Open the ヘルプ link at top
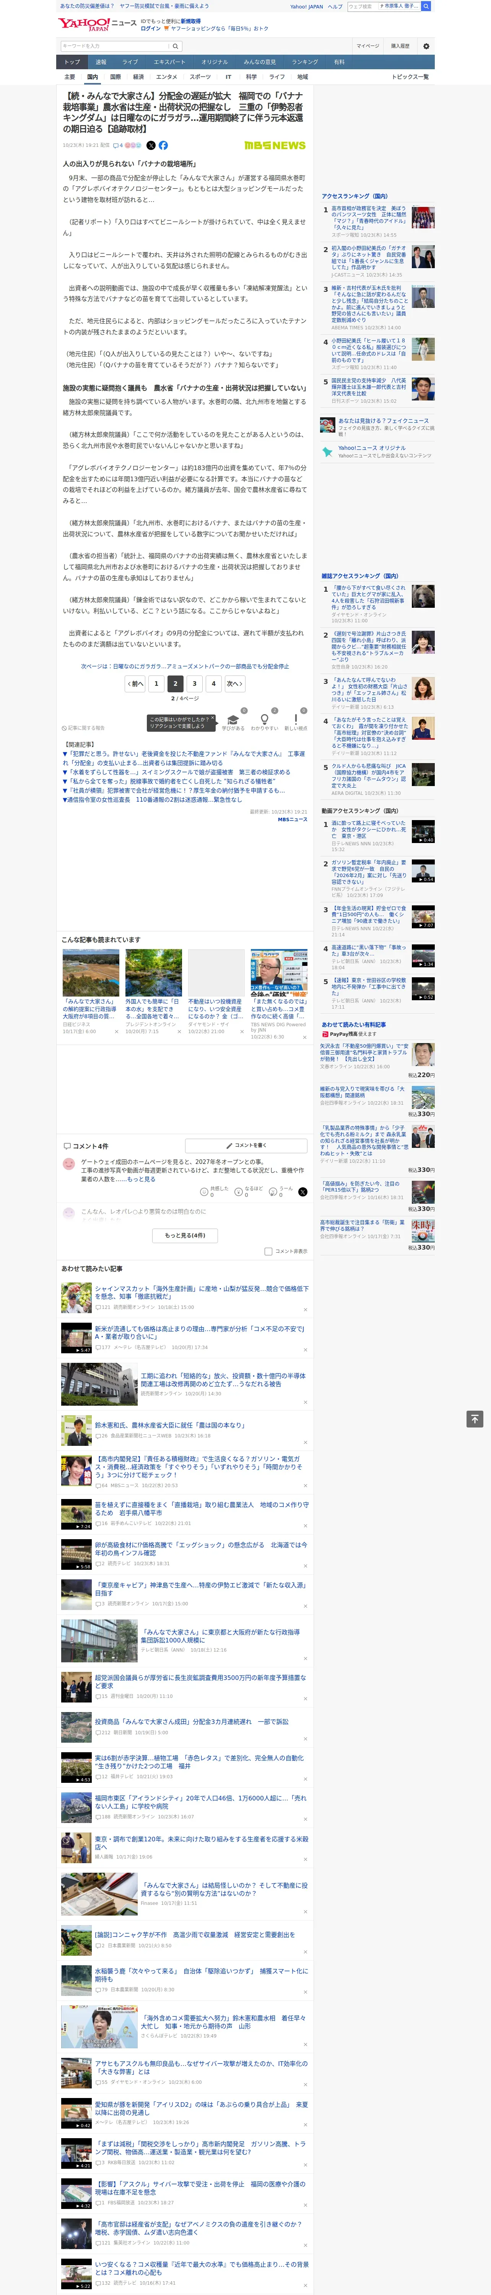 point(335,6)
